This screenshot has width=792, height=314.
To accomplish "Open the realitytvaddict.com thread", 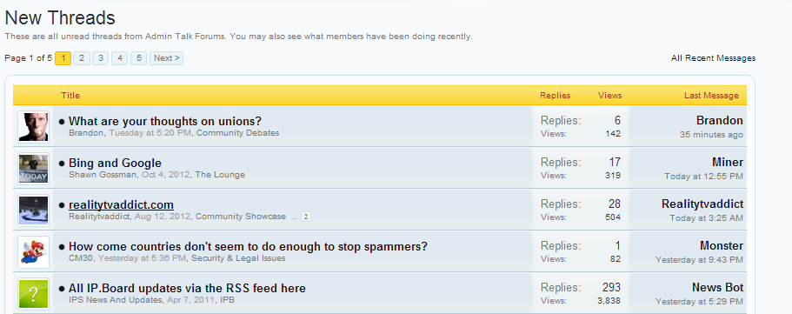I will coord(121,205).
